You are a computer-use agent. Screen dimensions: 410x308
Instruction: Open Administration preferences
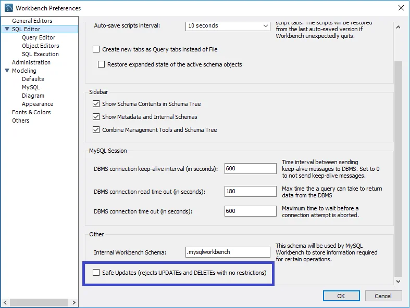[x=31, y=62]
